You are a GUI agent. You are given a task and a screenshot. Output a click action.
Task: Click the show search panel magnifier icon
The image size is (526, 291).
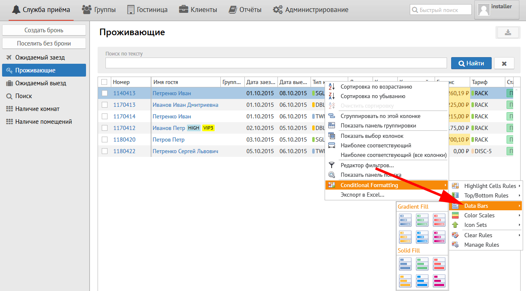[331, 175]
